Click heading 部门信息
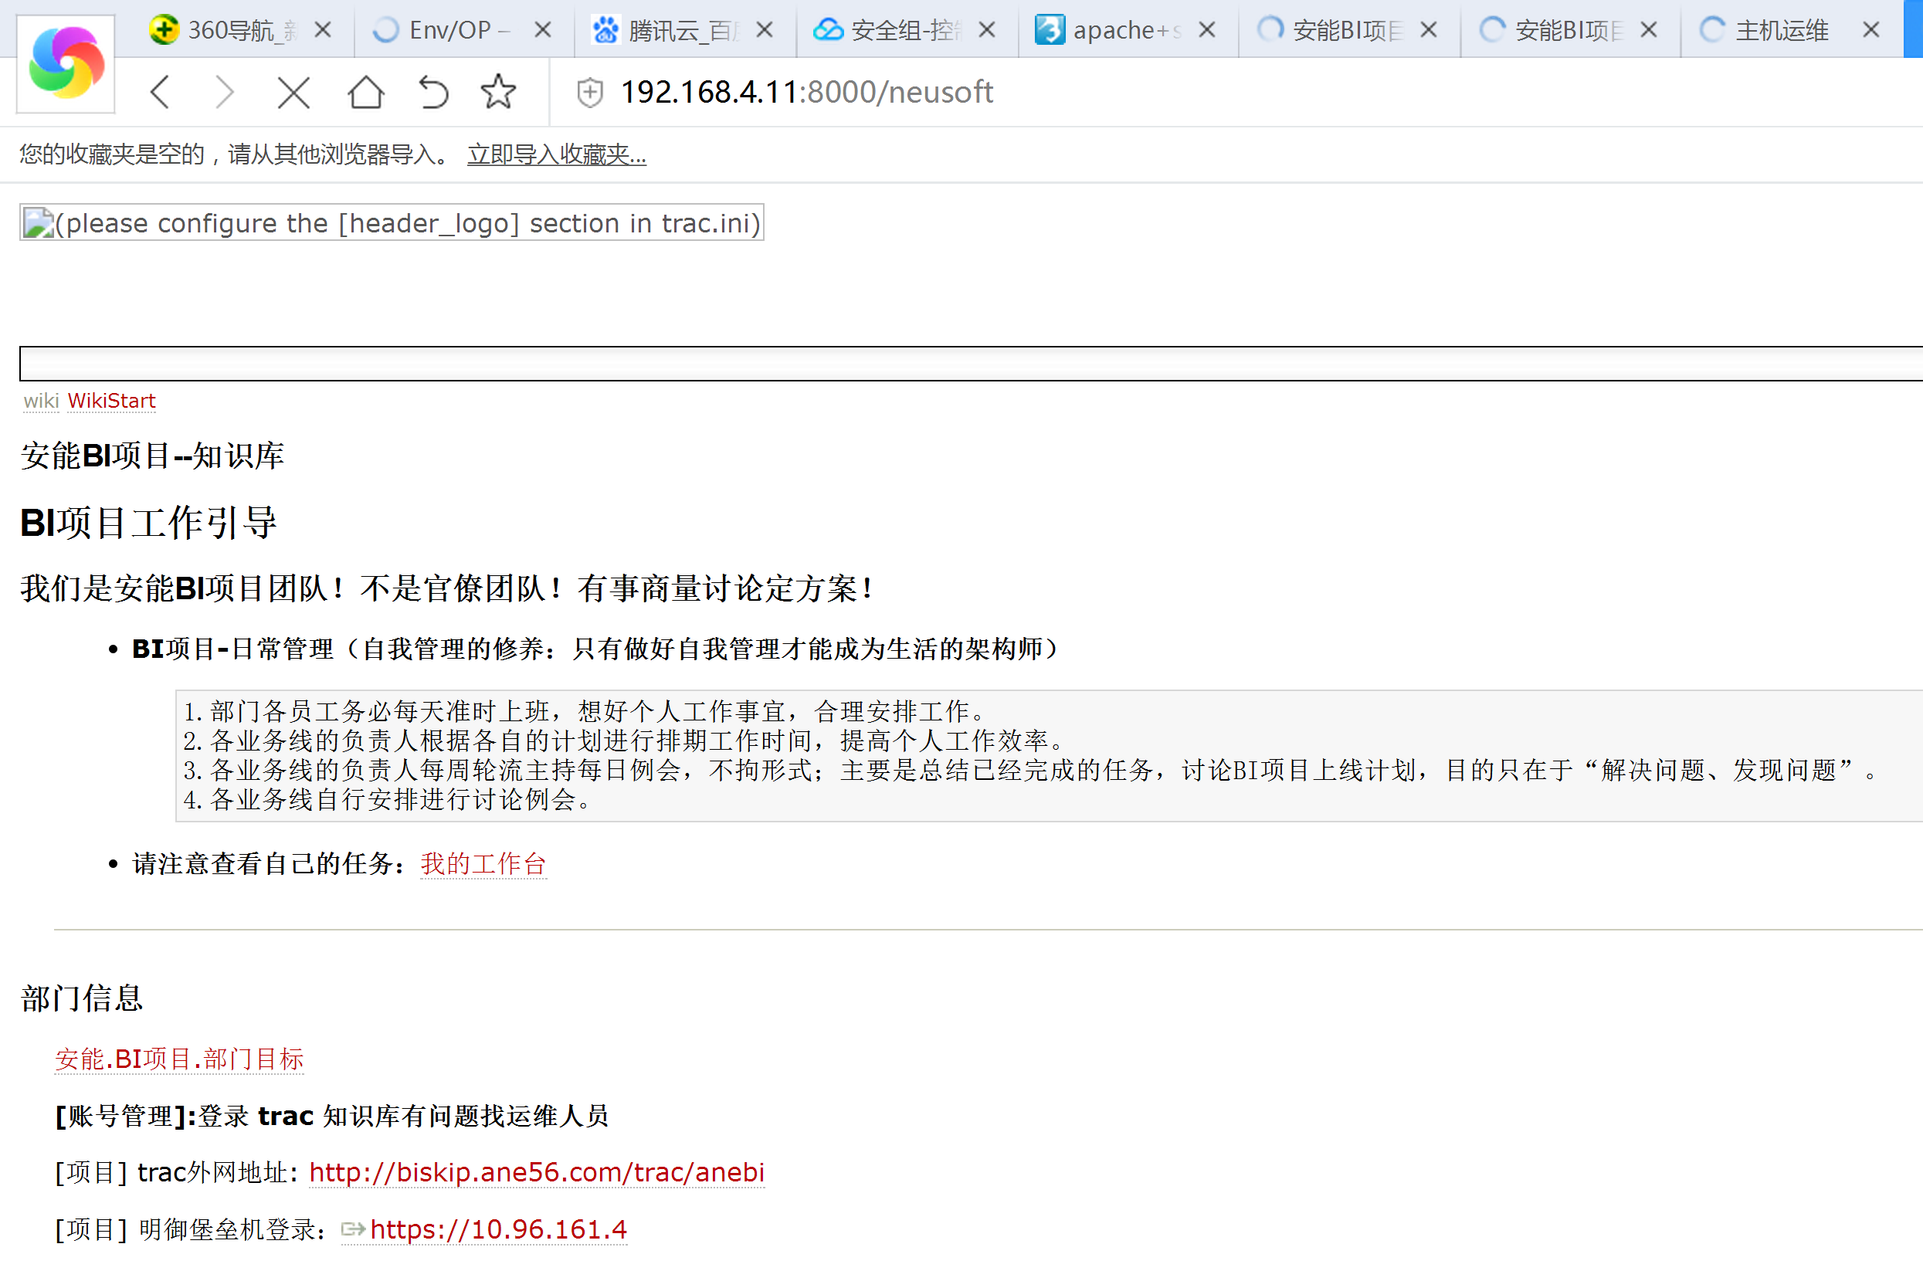 (x=82, y=998)
